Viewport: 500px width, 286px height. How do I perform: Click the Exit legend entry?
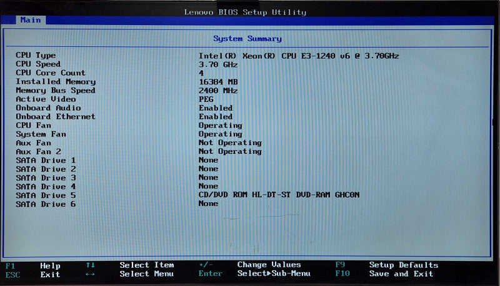[50, 274]
